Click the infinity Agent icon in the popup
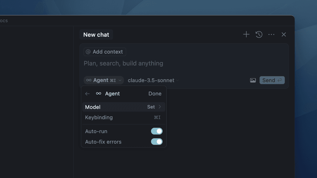 click(98, 93)
